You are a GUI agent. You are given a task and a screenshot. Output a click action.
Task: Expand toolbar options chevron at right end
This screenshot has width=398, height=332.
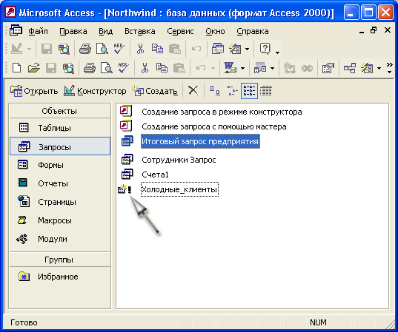pyautogui.click(x=390, y=68)
